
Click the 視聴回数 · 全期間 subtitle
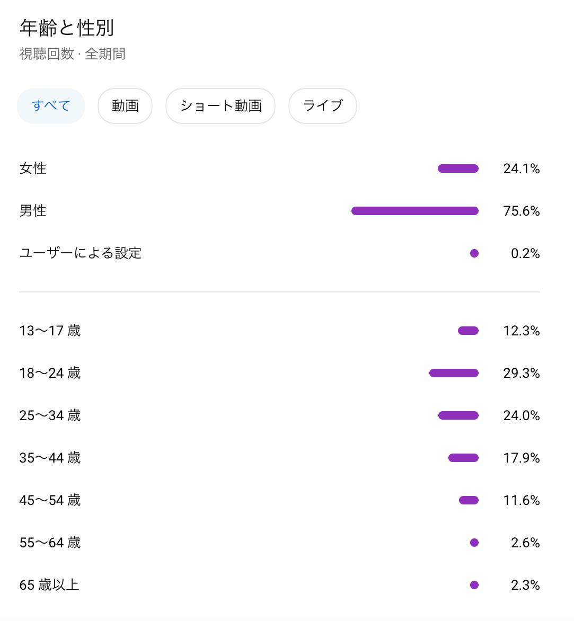coord(72,54)
